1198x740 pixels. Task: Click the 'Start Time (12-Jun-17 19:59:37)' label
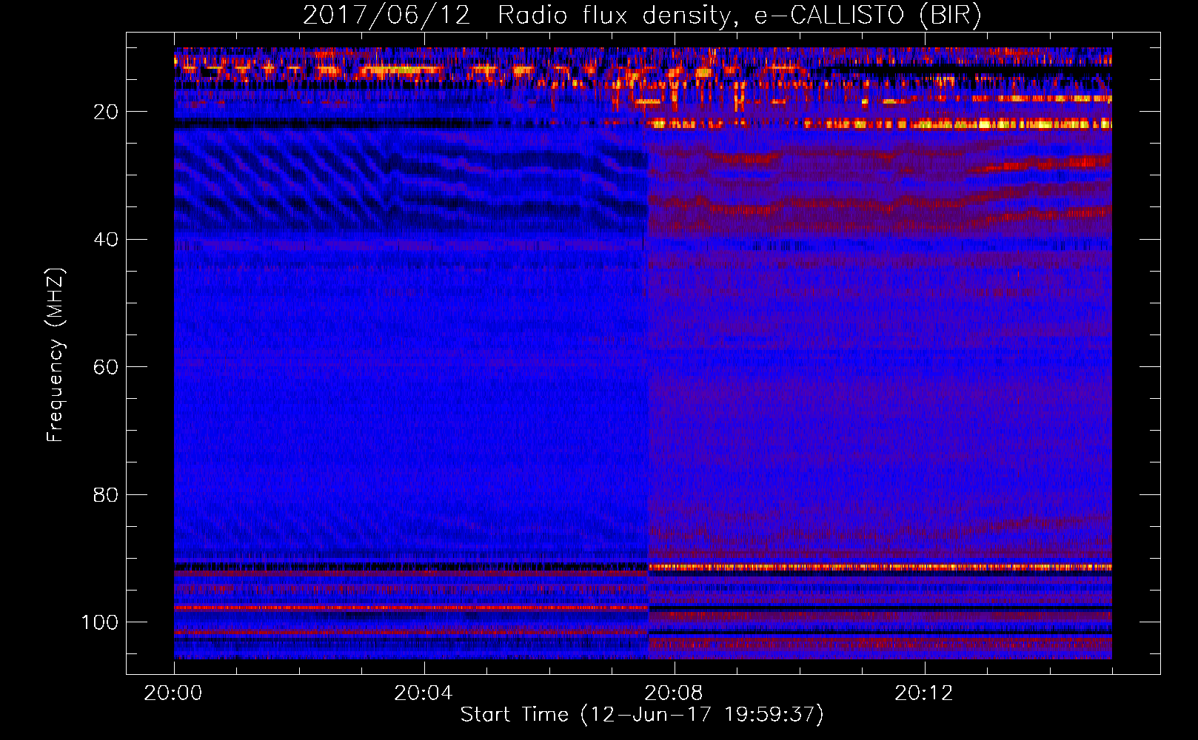pyautogui.click(x=642, y=715)
